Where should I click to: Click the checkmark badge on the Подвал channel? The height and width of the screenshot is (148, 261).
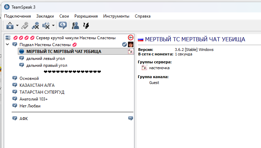pyautogui.click(x=124, y=44)
